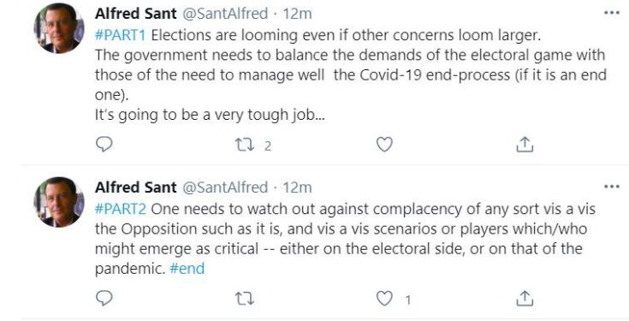Open @SantAlfred handle on second tweet
The width and height of the screenshot is (629, 321).
point(225,187)
